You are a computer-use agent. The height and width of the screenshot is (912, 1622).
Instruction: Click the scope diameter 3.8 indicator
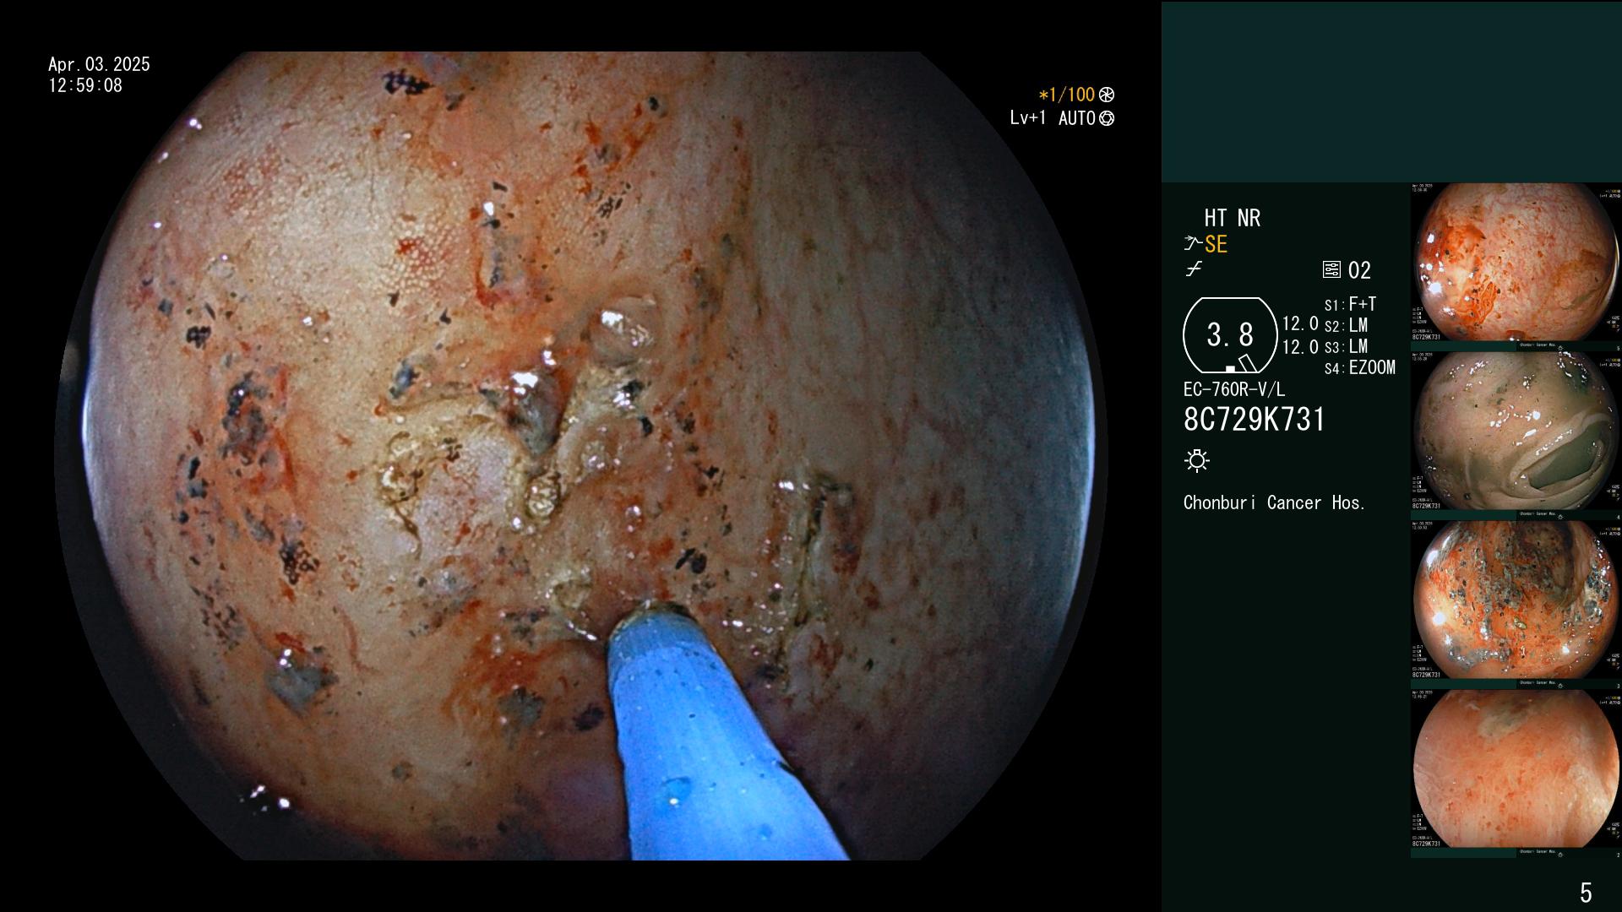(1230, 335)
